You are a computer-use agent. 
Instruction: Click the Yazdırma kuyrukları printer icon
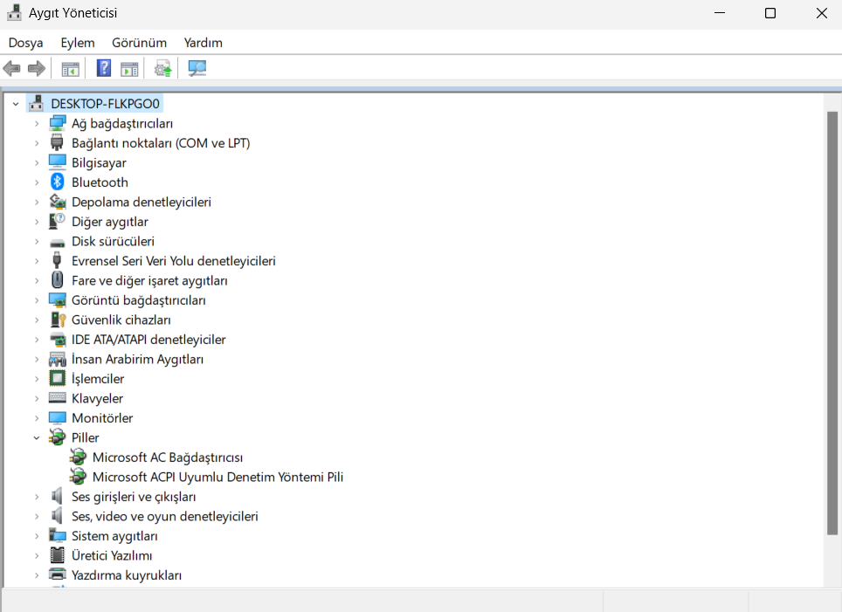pyautogui.click(x=57, y=574)
